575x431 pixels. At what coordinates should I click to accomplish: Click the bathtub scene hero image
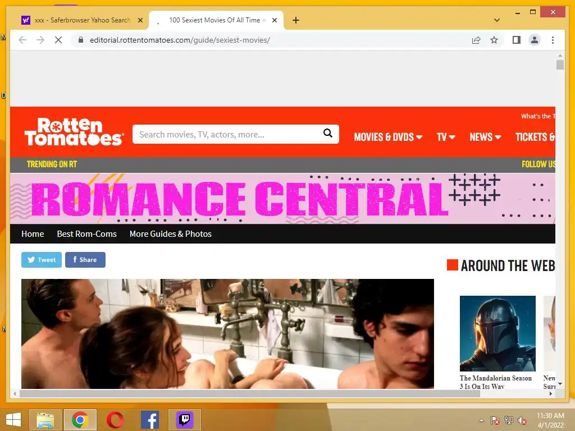pos(227,333)
